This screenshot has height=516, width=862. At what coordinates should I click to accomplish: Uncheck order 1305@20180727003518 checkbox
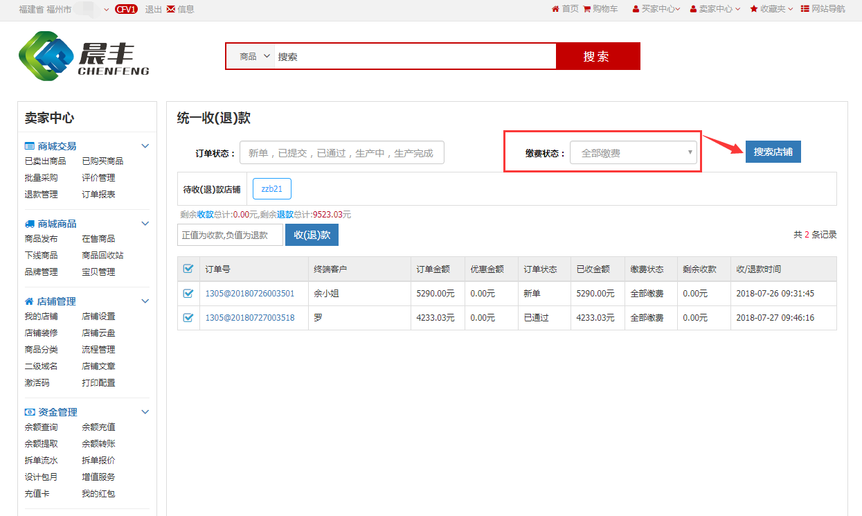188,318
